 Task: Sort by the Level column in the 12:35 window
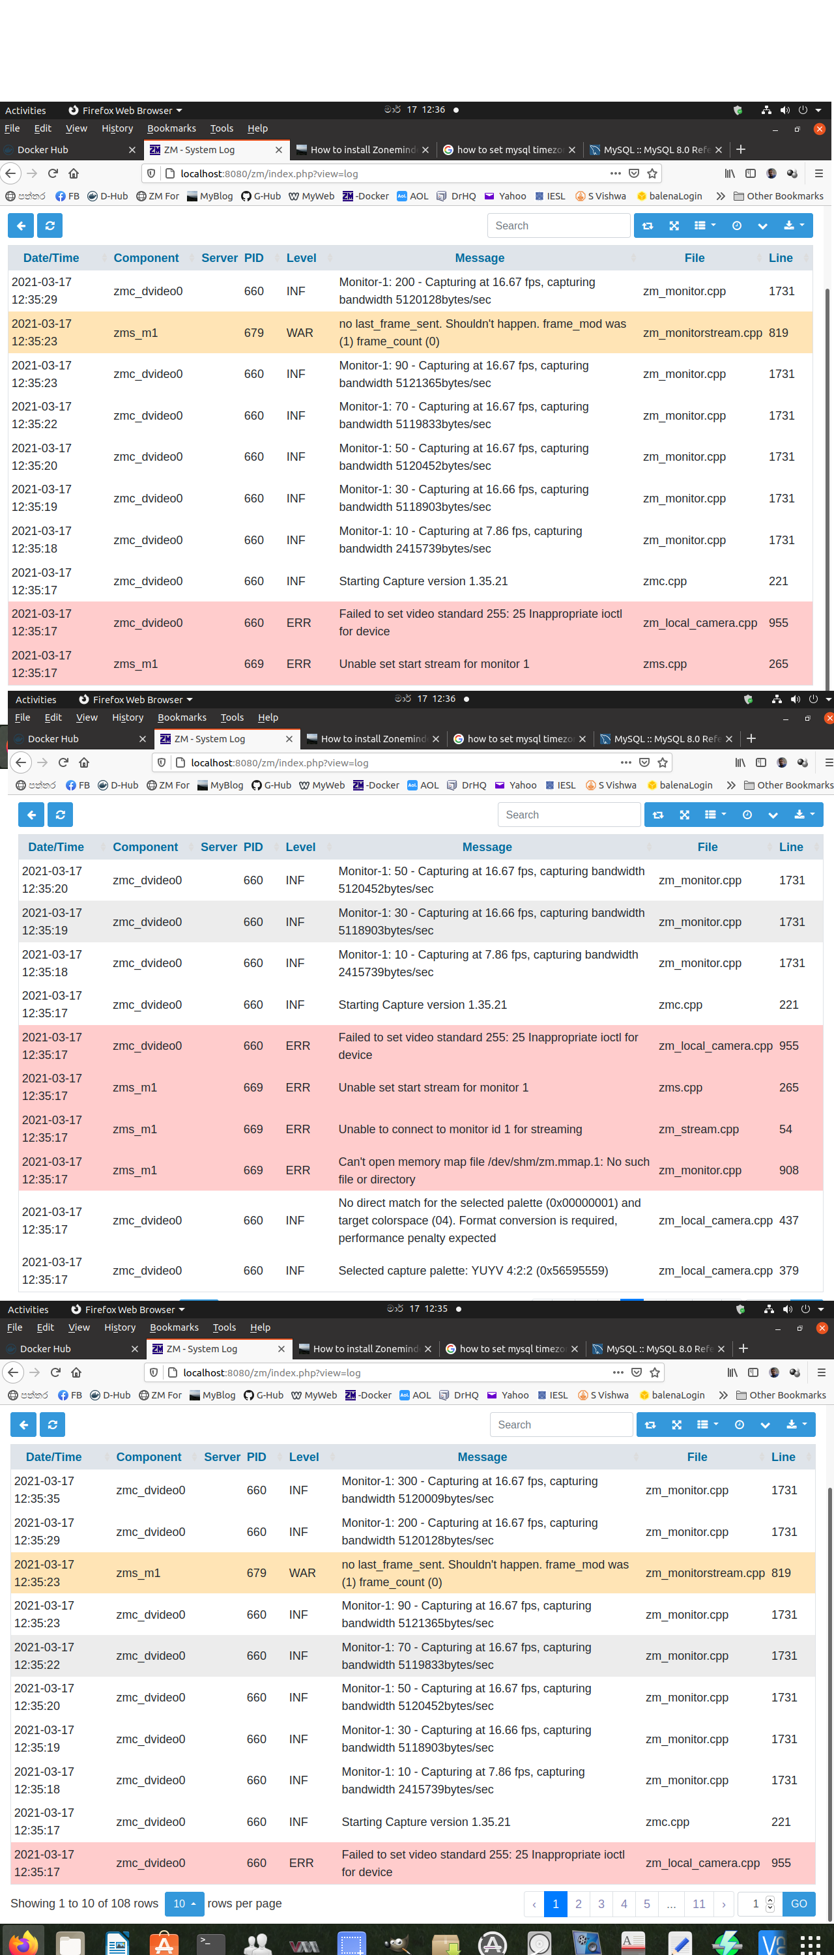click(304, 1457)
